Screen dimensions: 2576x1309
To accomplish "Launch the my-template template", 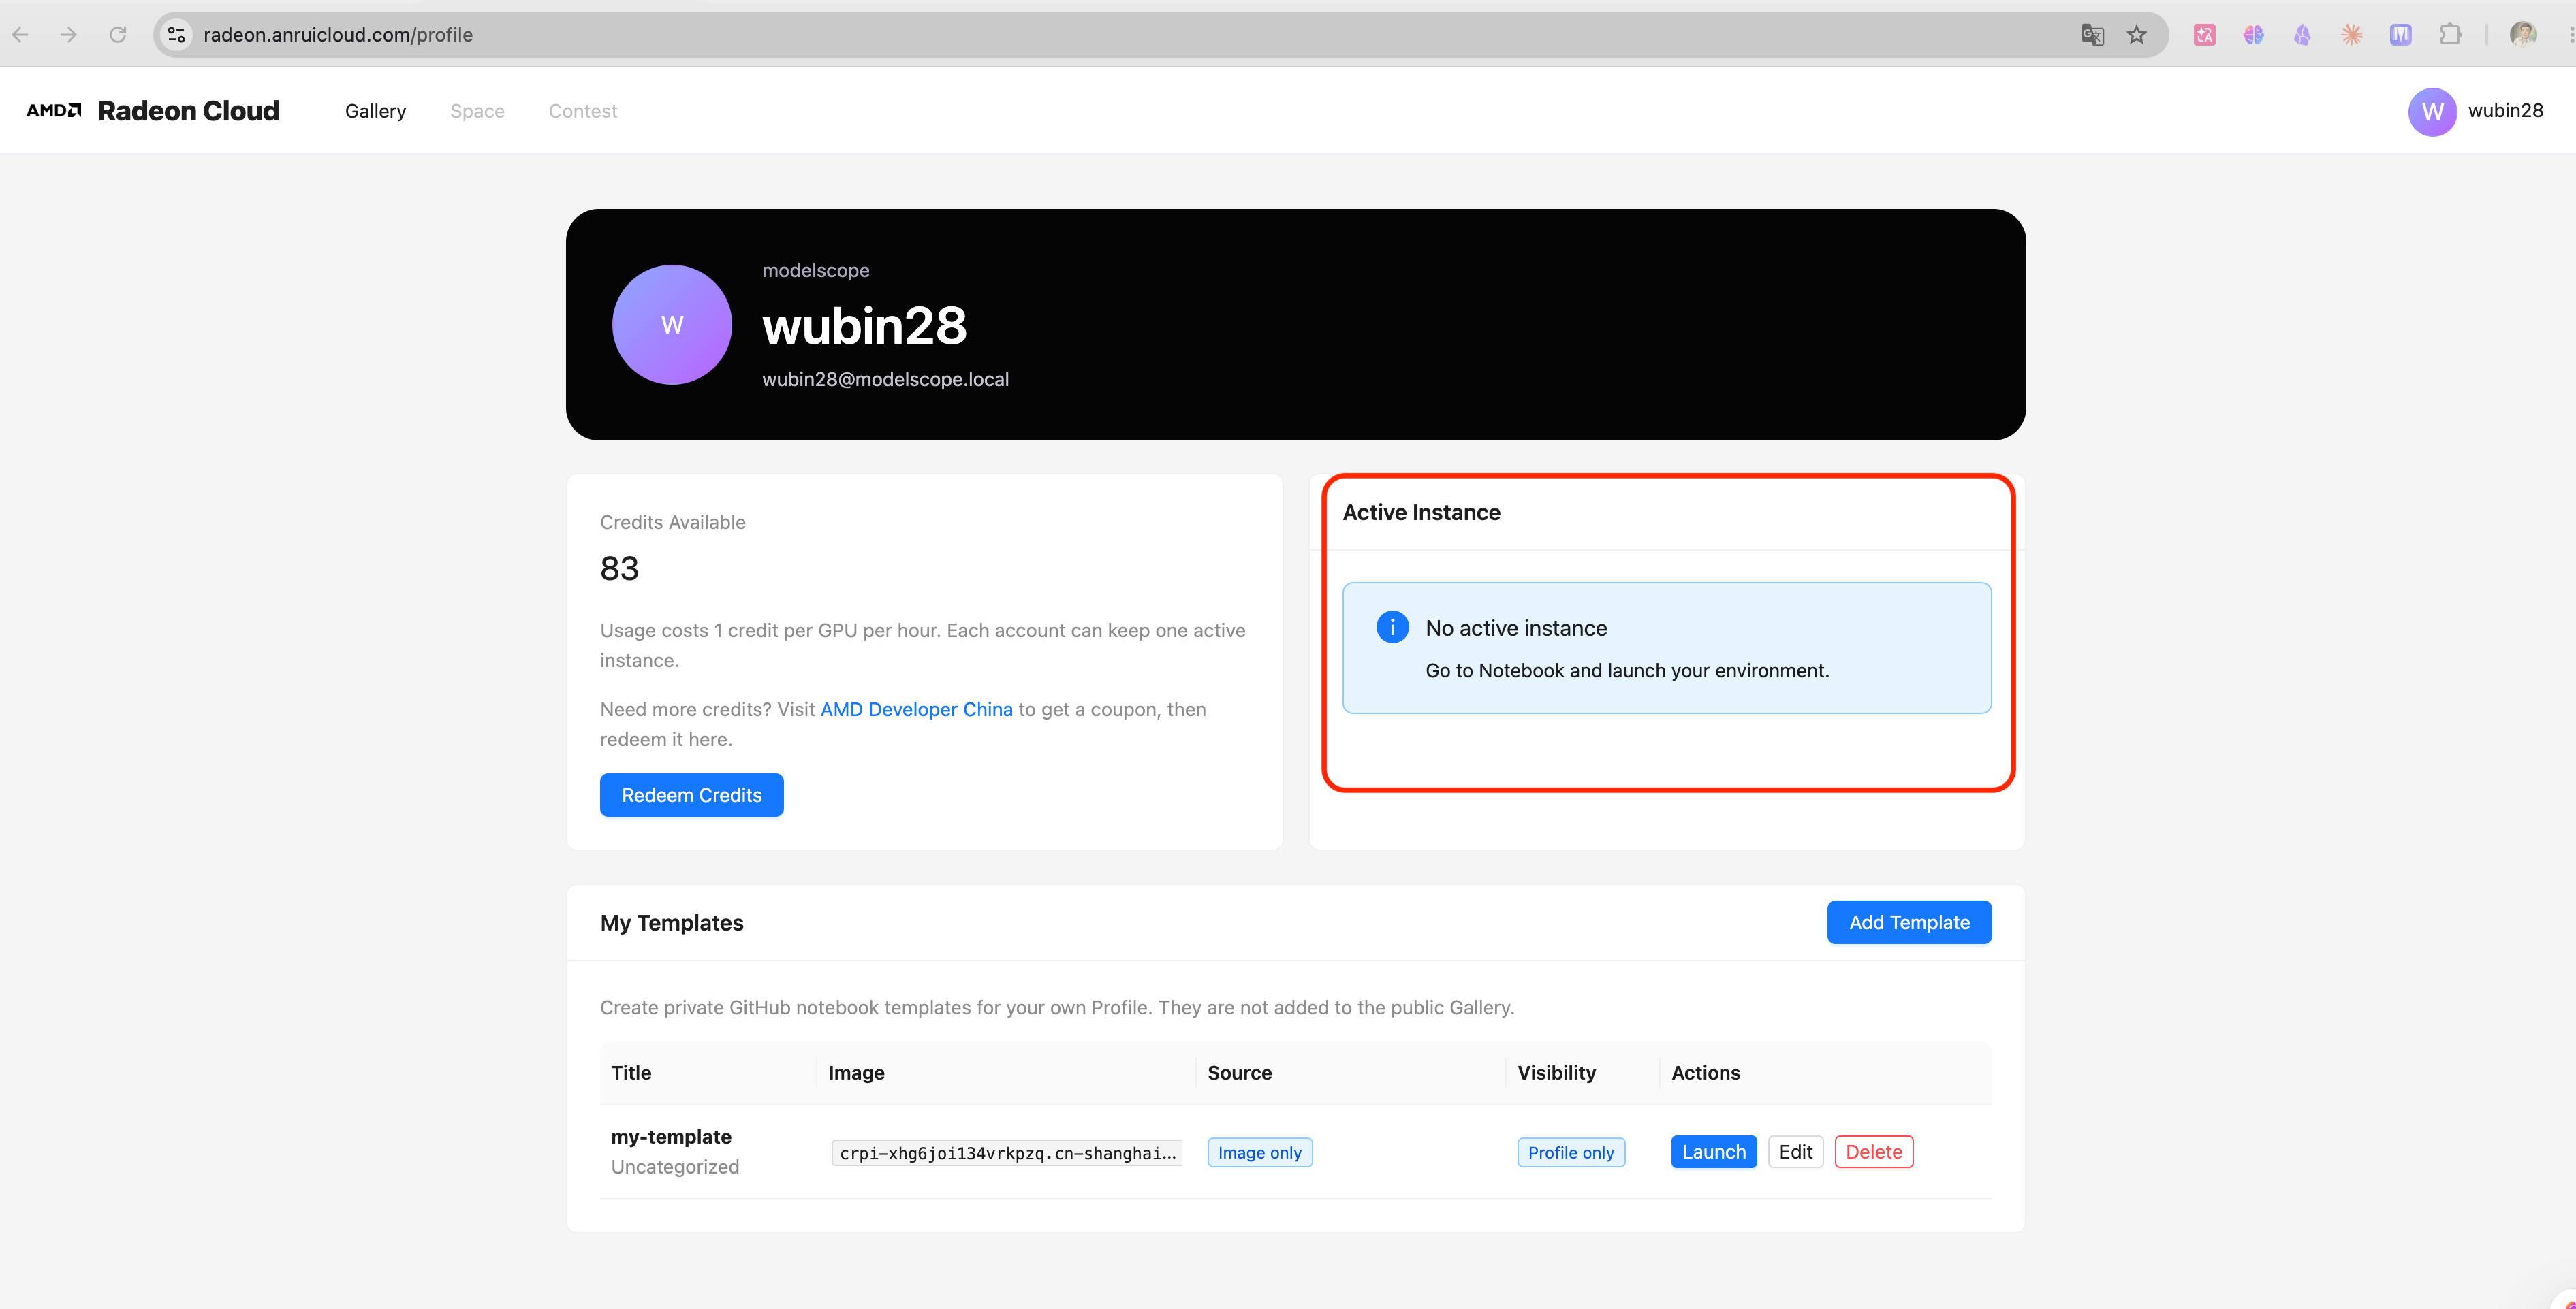I will pyautogui.click(x=1714, y=1152).
